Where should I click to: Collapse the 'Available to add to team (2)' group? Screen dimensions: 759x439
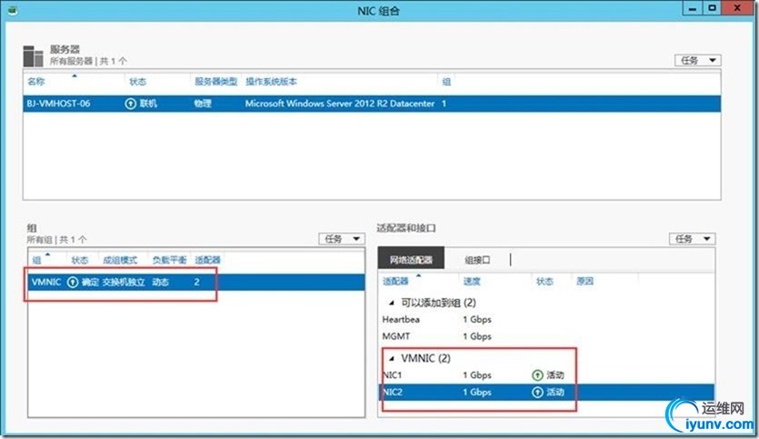(x=391, y=303)
